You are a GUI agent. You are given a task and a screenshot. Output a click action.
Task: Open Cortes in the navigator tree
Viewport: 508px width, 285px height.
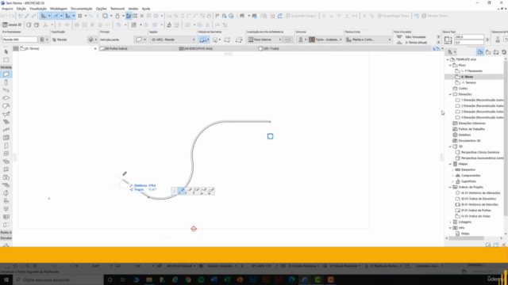pyautogui.click(x=463, y=89)
